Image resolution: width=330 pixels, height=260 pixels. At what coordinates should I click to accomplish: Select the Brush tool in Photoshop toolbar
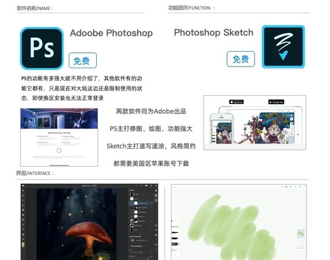point(23,206)
